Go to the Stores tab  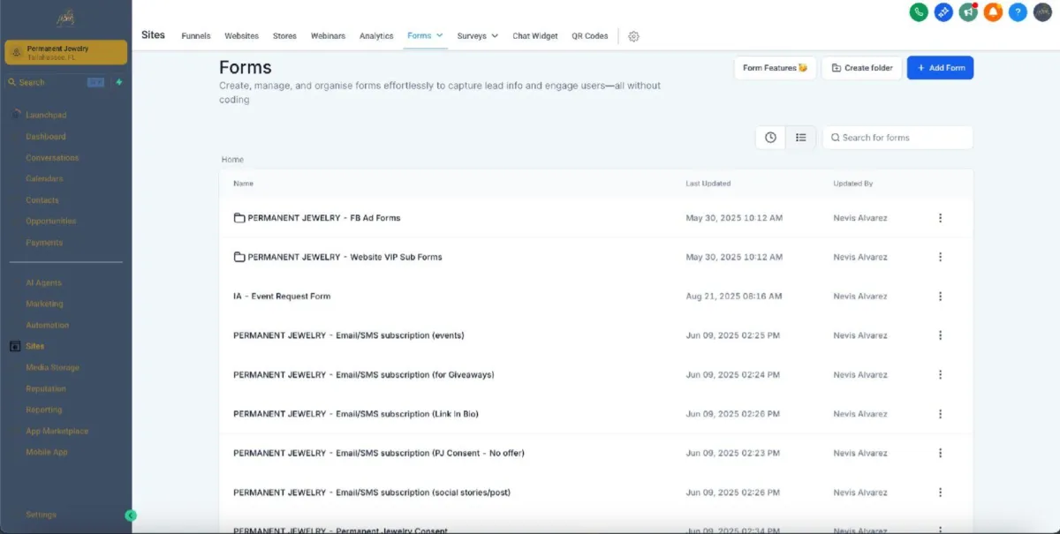click(x=284, y=36)
